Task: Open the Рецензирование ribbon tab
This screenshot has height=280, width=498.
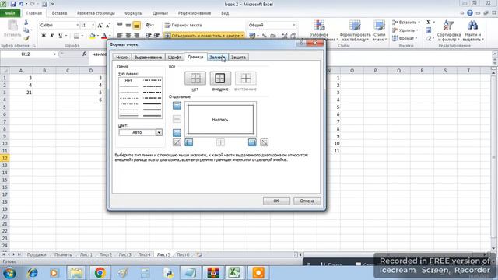Action: (x=195, y=13)
